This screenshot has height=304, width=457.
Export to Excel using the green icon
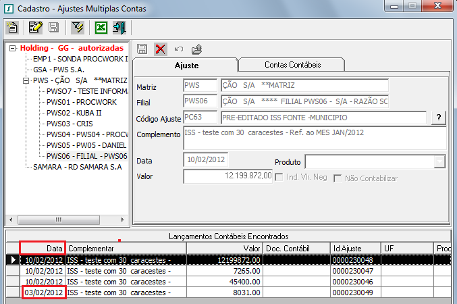pyautogui.click(x=101, y=28)
